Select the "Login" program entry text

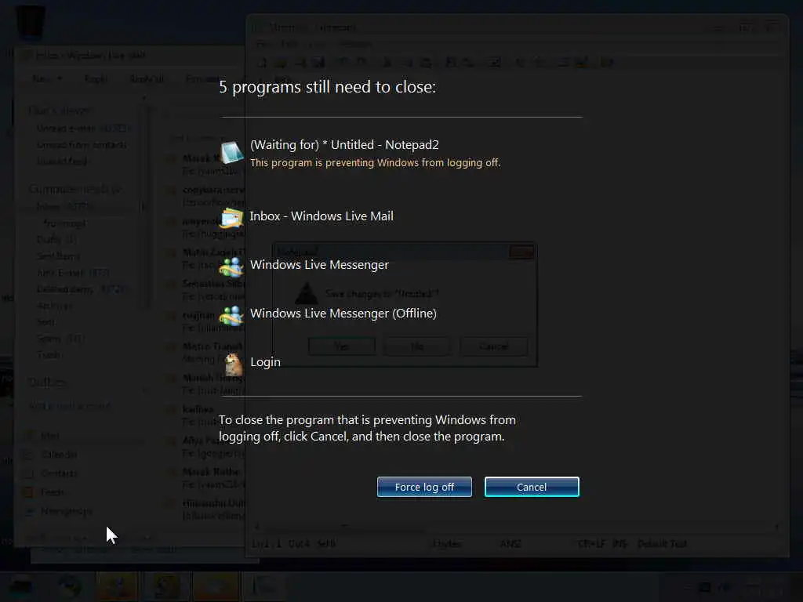point(265,362)
